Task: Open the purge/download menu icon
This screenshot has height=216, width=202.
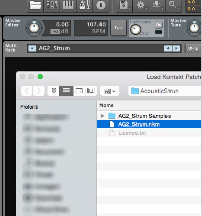Action: pyautogui.click(x=158, y=5)
